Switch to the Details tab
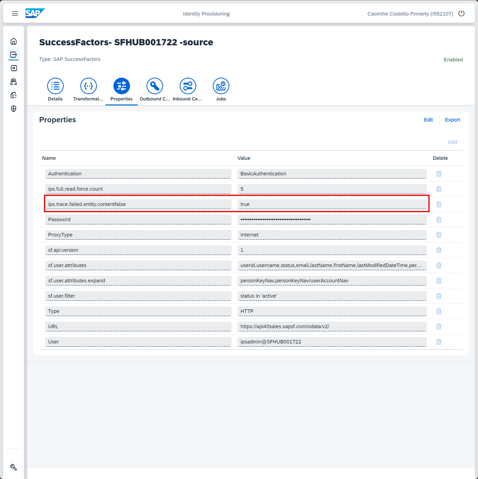Viewport: 478px width, 479px height. click(x=55, y=90)
